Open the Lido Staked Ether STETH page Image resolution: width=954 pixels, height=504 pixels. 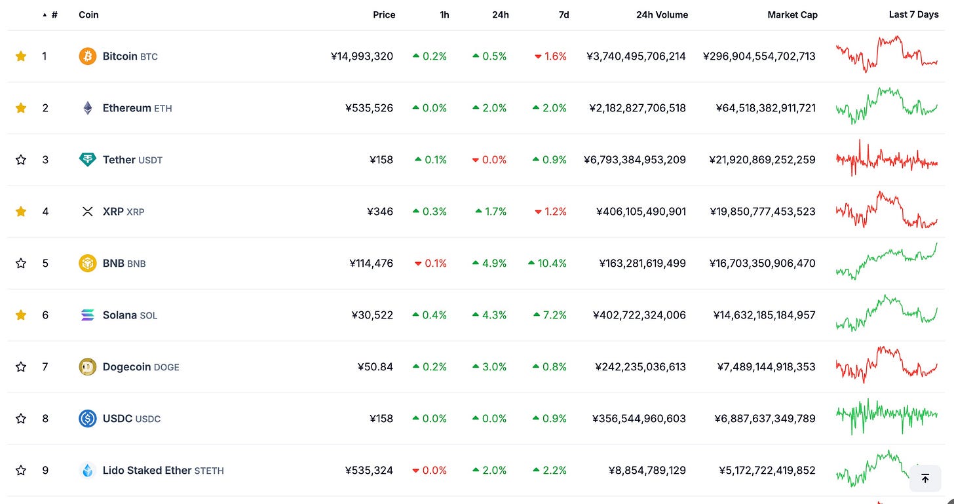click(163, 471)
